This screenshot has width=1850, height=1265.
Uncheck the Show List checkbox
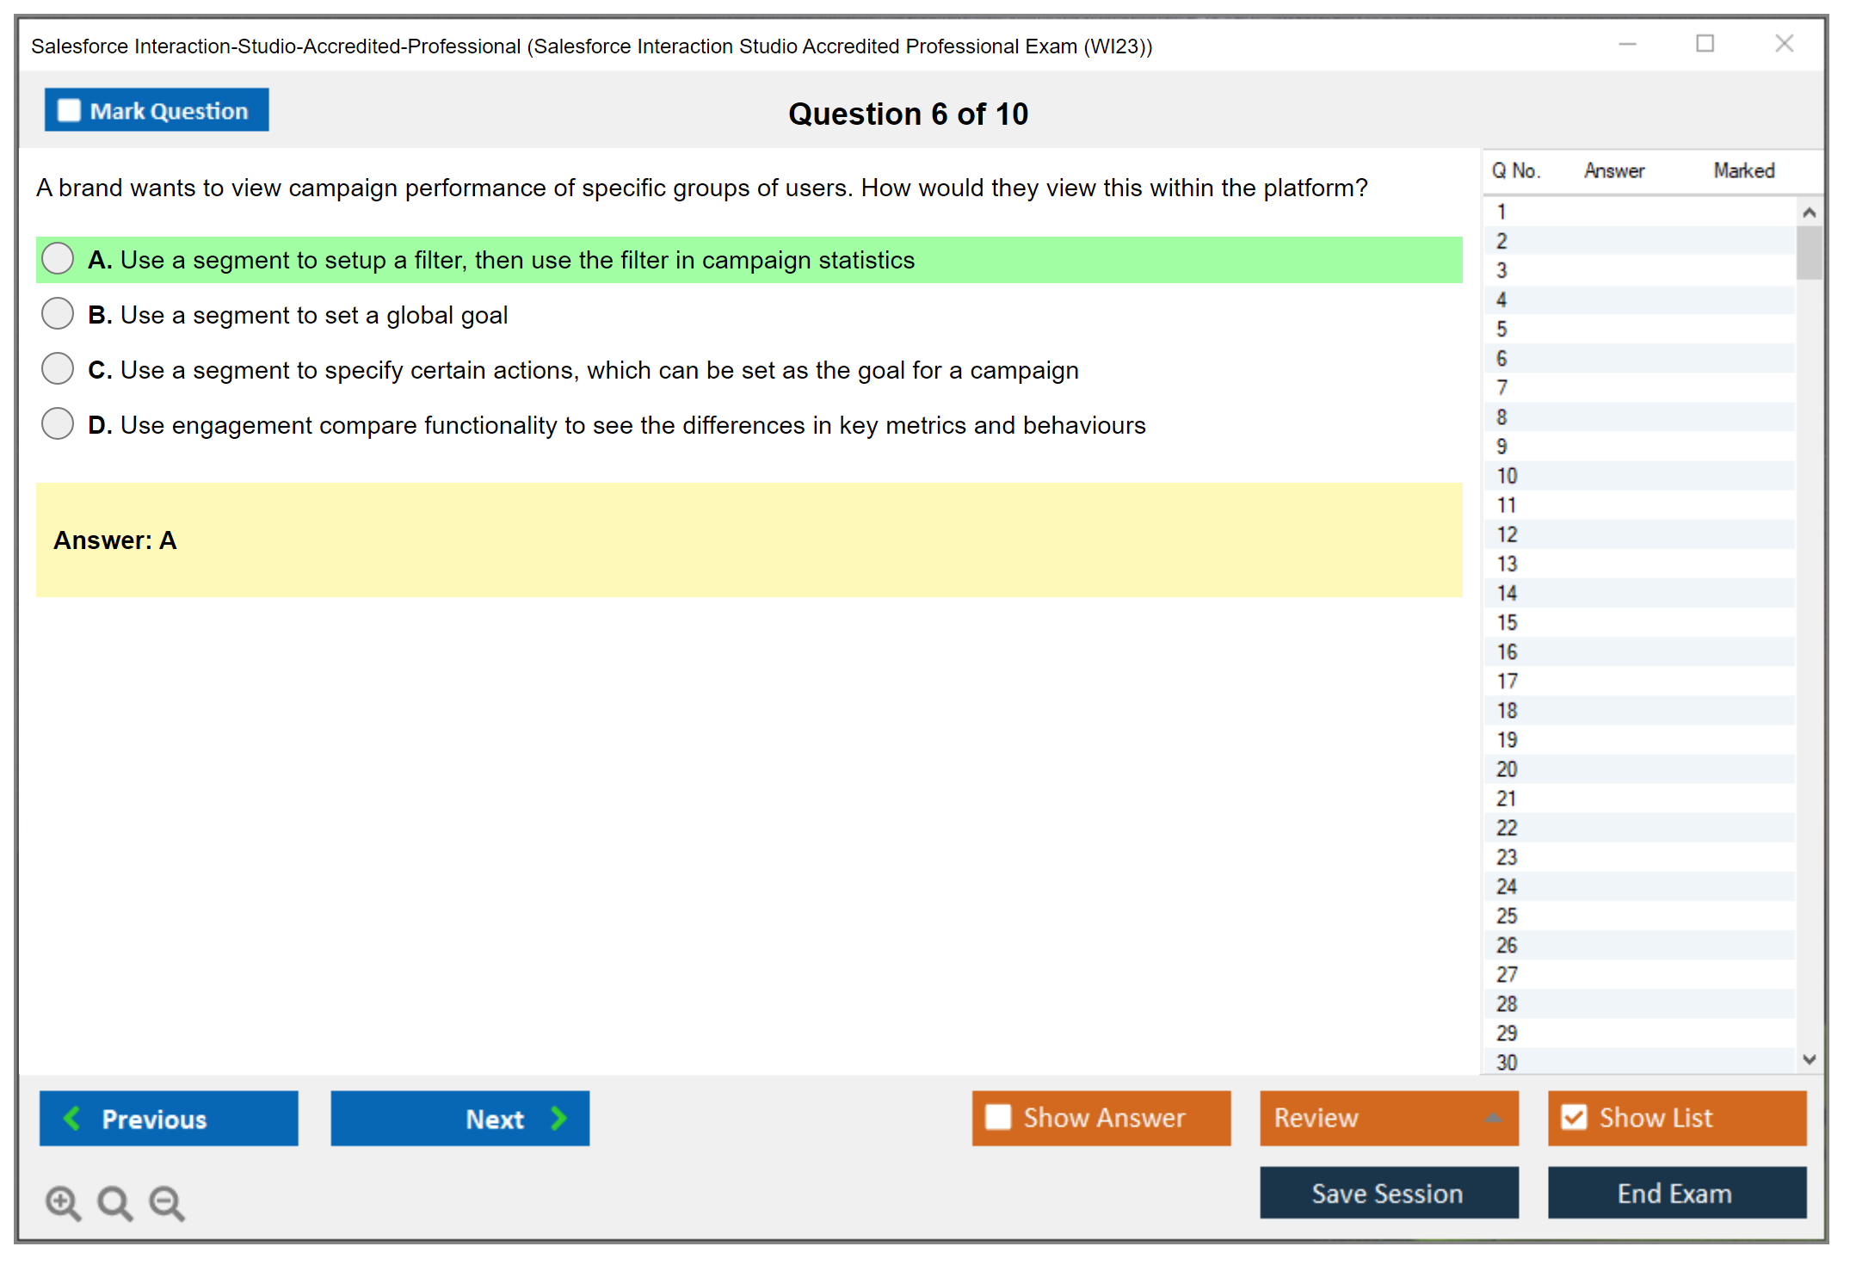tap(1574, 1117)
